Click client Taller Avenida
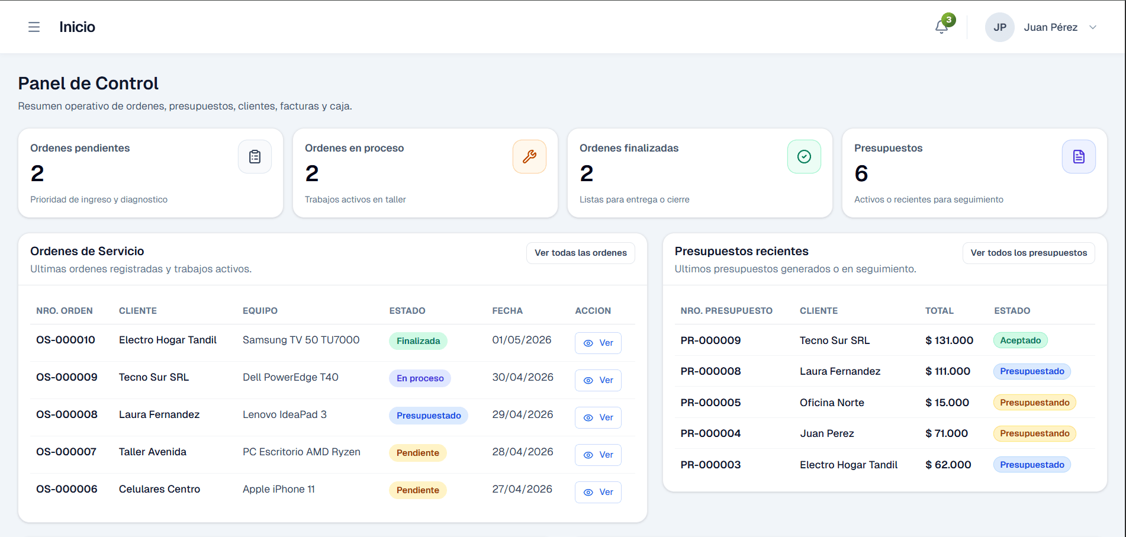The image size is (1126, 537). (x=153, y=452)
